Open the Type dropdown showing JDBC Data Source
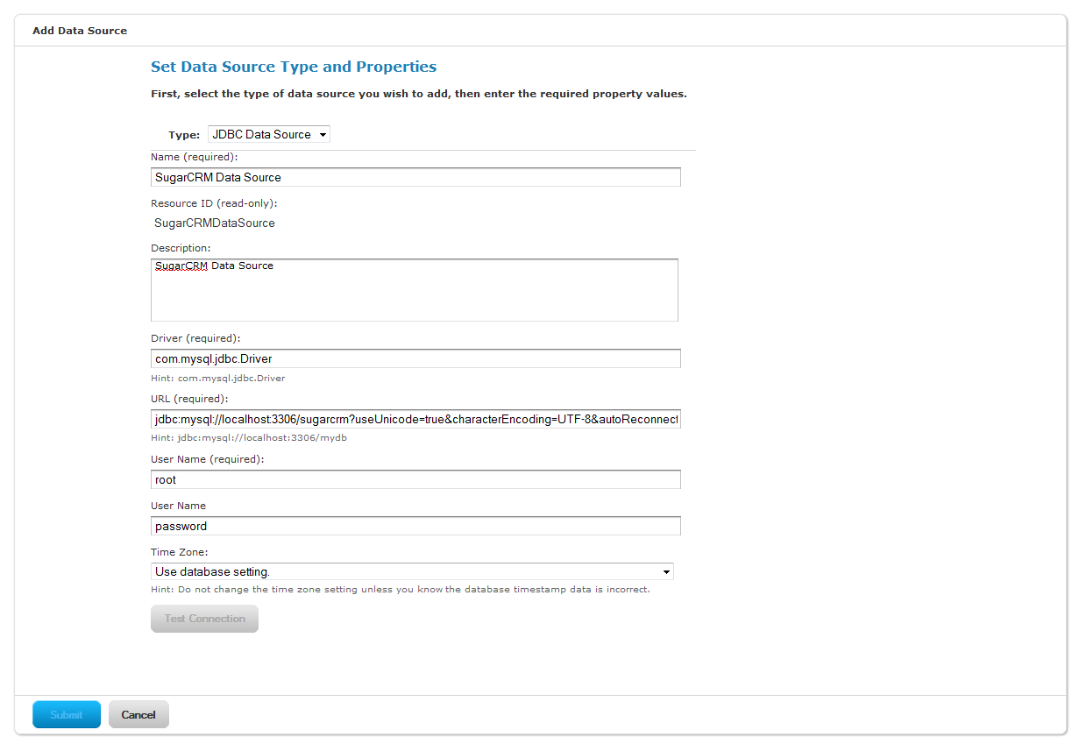Image resolution: width=1079 pixels, height=744 pixels. coord(269,134)
